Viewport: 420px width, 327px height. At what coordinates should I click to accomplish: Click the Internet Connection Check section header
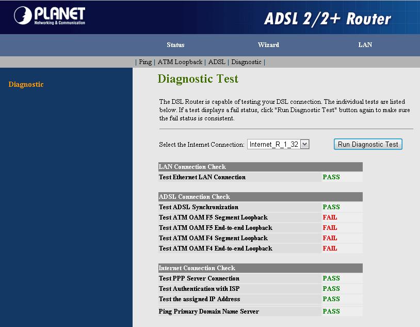click(197, 268)
